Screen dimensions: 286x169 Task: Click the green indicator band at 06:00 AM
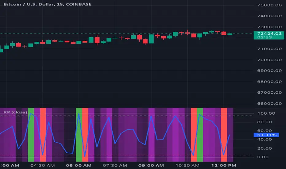point(79,135)
